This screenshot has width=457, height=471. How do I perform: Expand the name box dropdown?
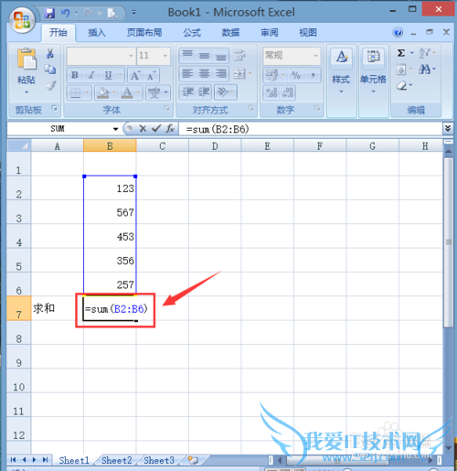pyautogui.click(x=115, y=129)
